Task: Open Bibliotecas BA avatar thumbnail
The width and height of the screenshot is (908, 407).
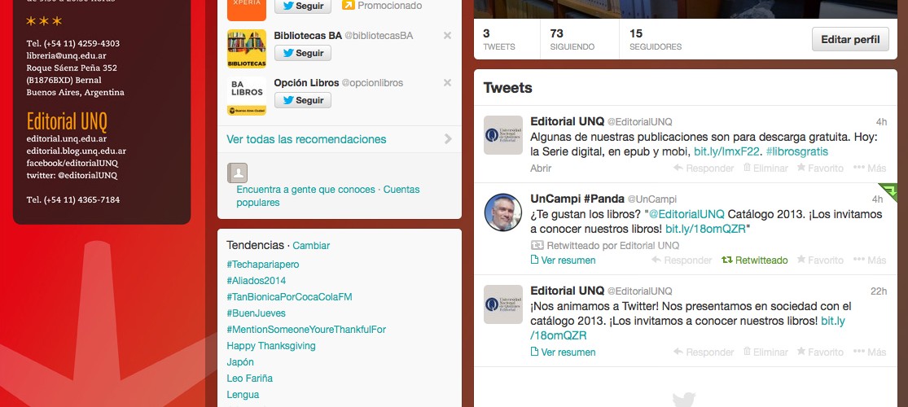Action: (x=247, y=49)
